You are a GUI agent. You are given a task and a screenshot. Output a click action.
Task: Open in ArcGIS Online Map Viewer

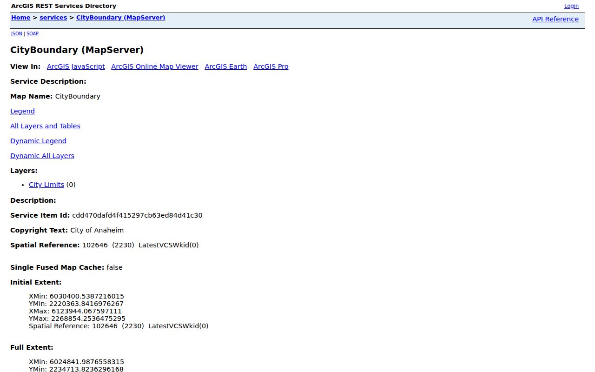(x=155, y=66)
